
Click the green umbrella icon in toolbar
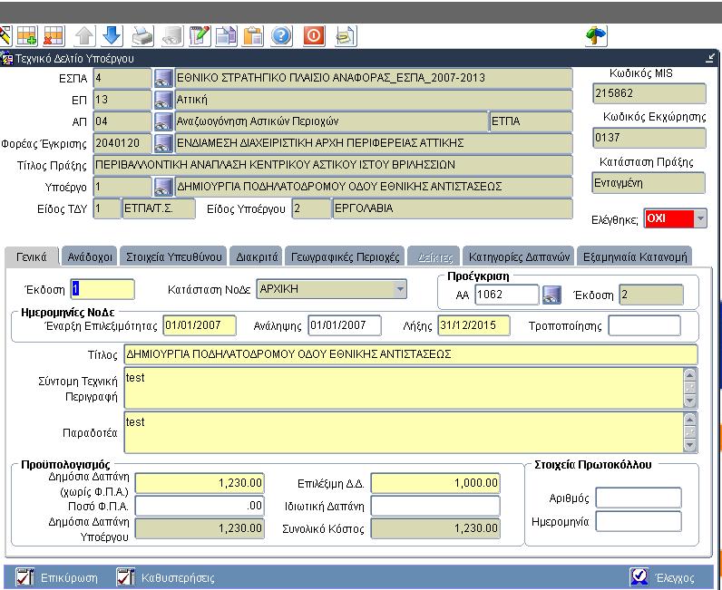coord(596,36)
